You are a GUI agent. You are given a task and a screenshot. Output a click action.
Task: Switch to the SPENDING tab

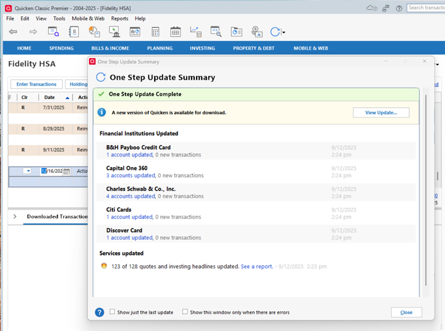tap(61, 48)
